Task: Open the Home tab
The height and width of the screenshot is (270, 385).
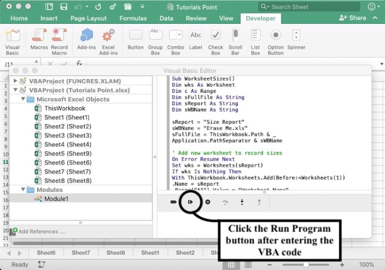Action: [x=19, y=18]
